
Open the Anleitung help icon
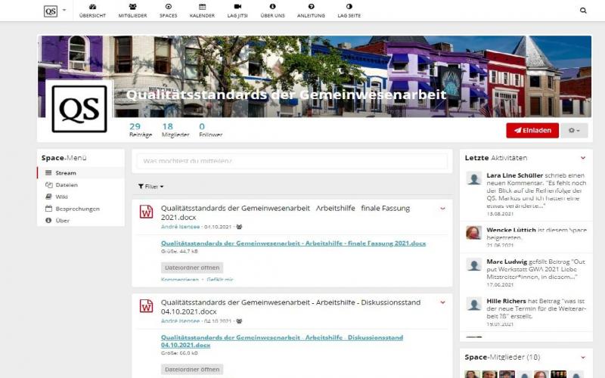tap(311, 7)
